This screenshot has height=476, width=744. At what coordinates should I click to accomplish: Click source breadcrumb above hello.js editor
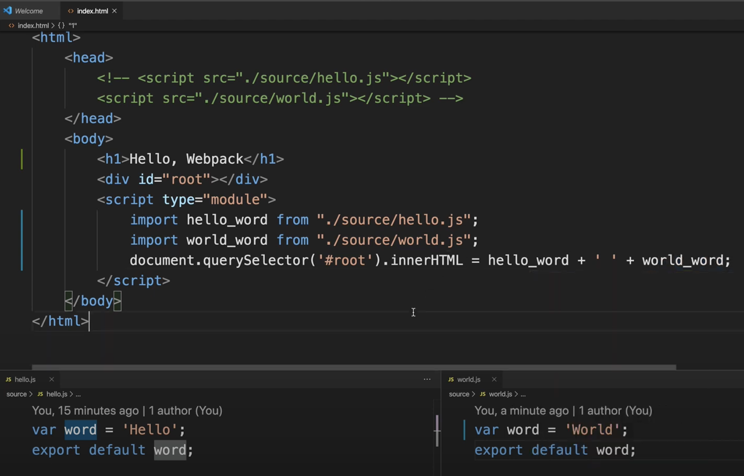(16, 394)
